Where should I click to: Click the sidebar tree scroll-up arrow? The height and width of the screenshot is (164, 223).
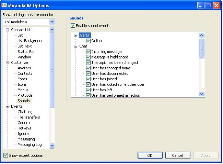[x=52, y=30]
